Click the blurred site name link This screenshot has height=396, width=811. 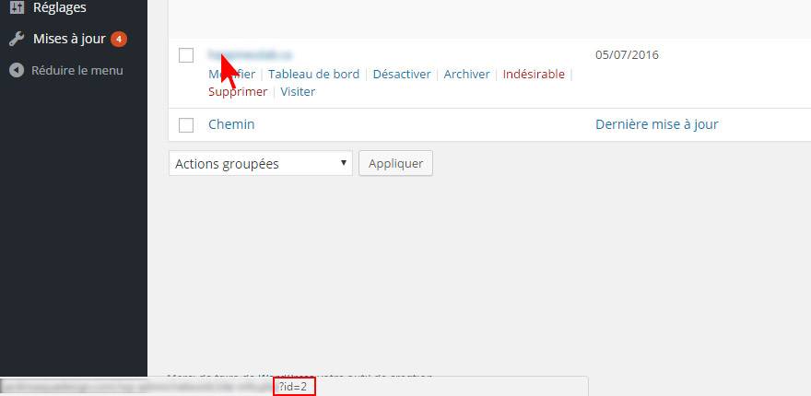[251, 54]
